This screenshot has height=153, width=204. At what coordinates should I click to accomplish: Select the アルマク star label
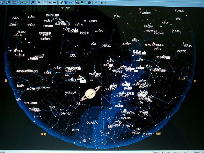[165, 23]
